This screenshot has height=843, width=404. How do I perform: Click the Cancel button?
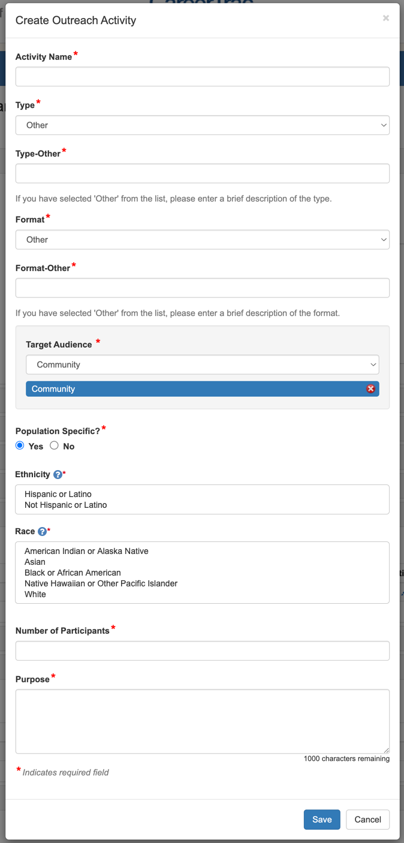367,820
